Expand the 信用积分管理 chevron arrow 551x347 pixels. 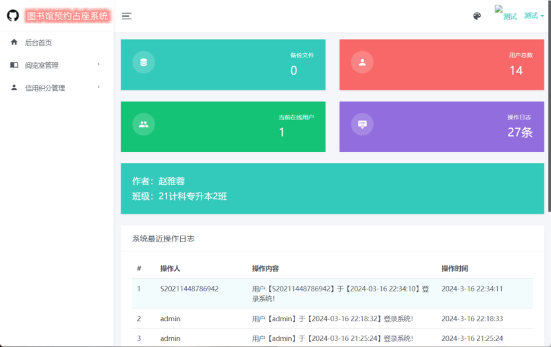tap(99, 87)
